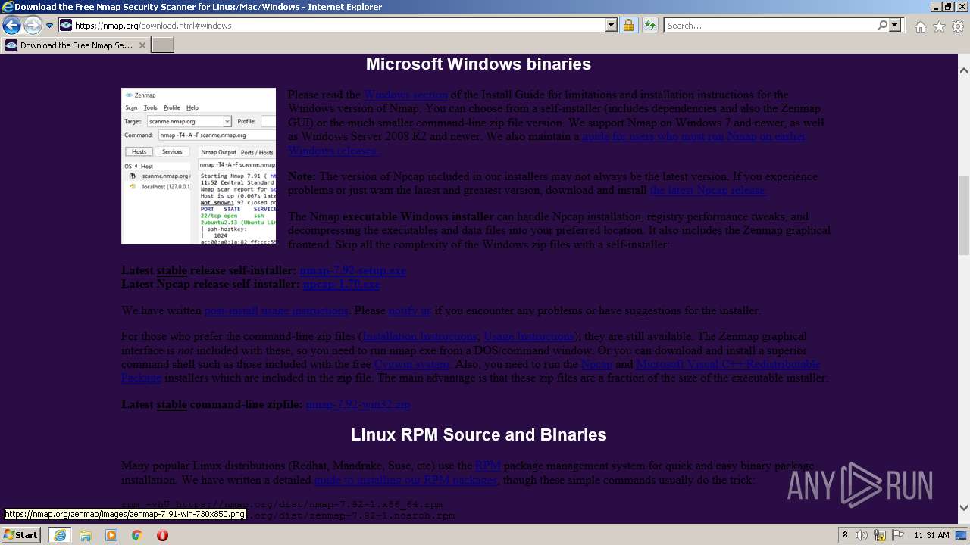Click the network status tray icon
970x545 pixels.
click(881, 535)
